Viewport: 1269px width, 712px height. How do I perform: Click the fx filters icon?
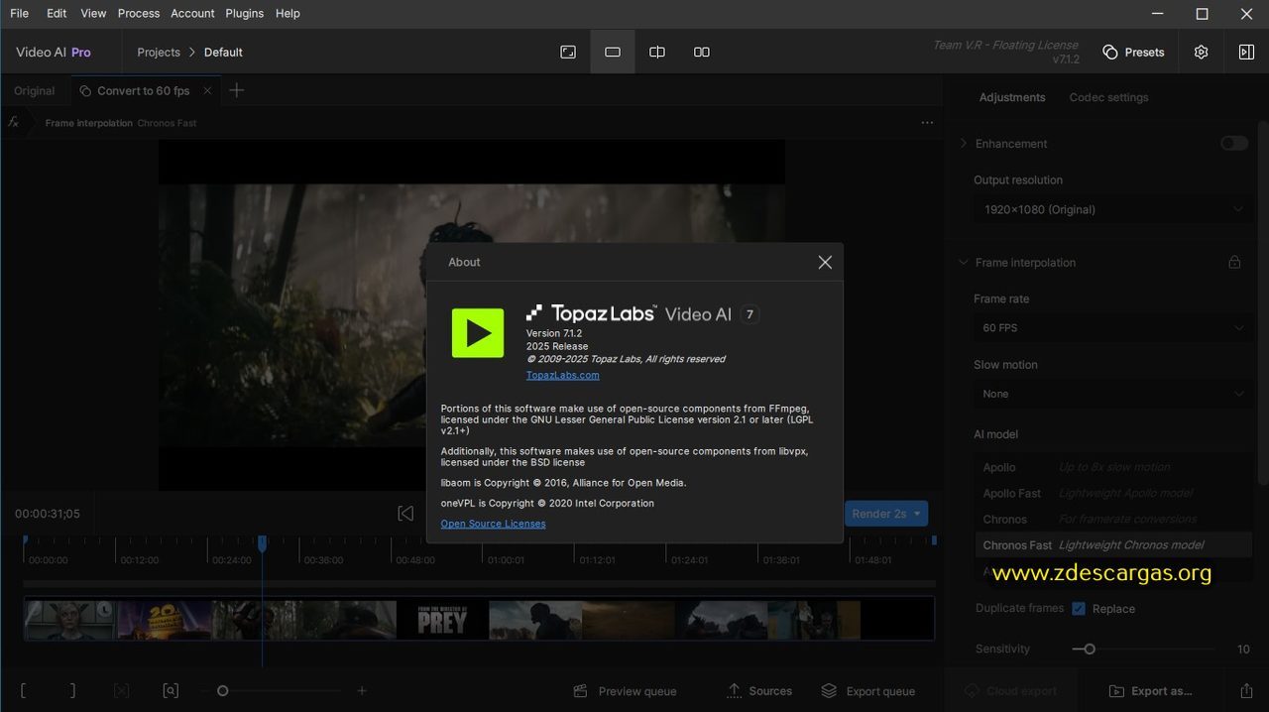[14, 122]
